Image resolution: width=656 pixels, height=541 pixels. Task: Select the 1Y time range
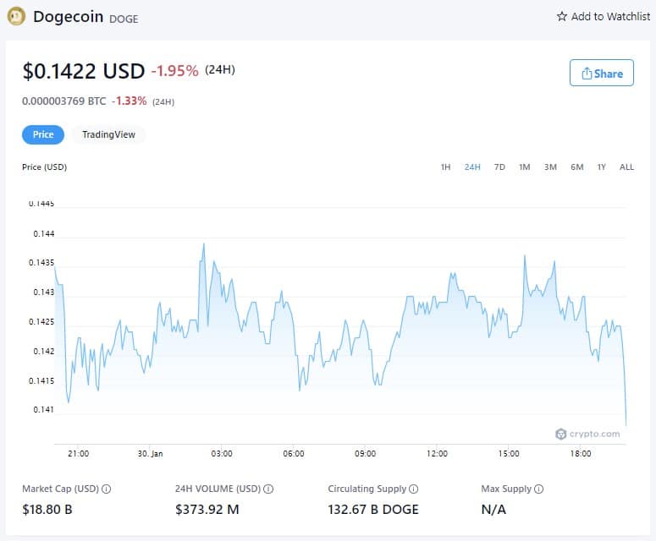(x=601, y=167)
